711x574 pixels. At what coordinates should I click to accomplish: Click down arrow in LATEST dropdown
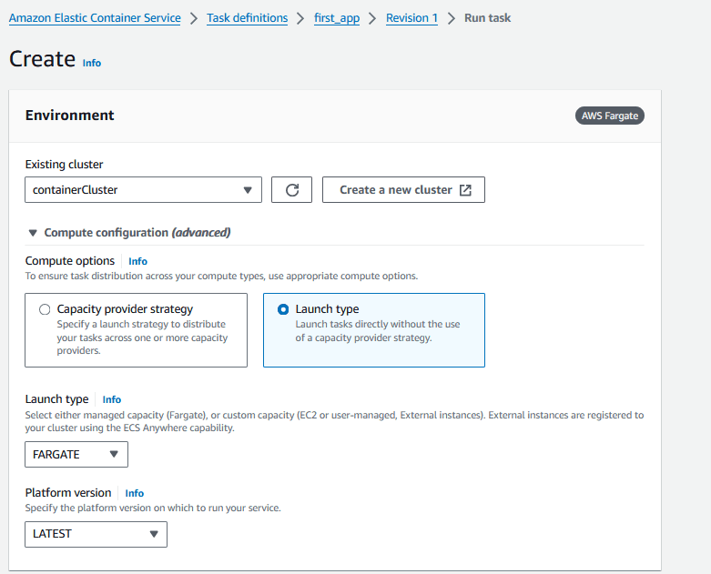154,534
